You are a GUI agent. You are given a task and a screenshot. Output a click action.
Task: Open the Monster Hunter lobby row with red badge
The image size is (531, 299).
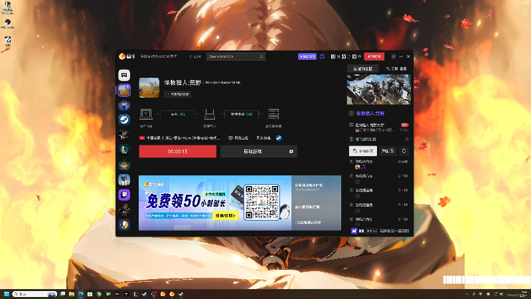point(379,127)
